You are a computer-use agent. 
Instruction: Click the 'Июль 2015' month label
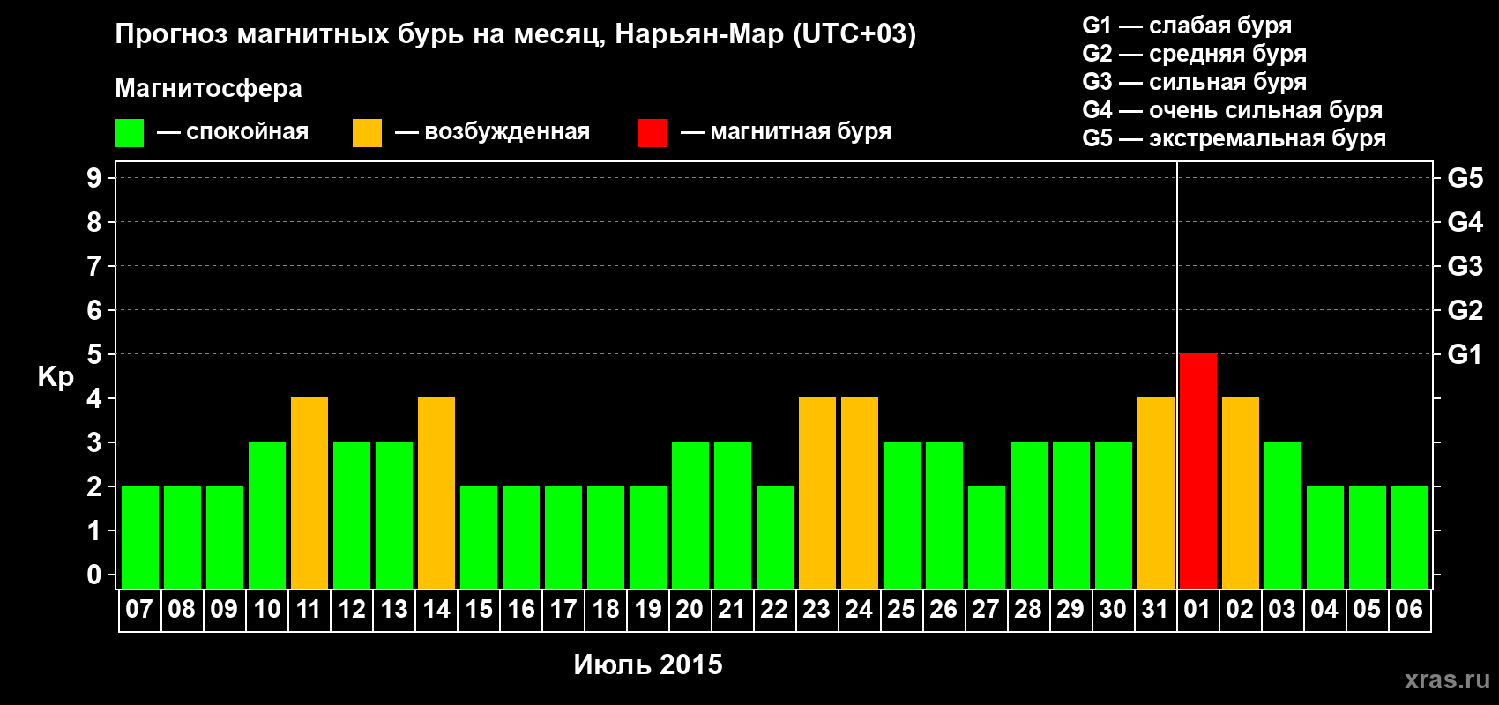(x=648, y=664)
